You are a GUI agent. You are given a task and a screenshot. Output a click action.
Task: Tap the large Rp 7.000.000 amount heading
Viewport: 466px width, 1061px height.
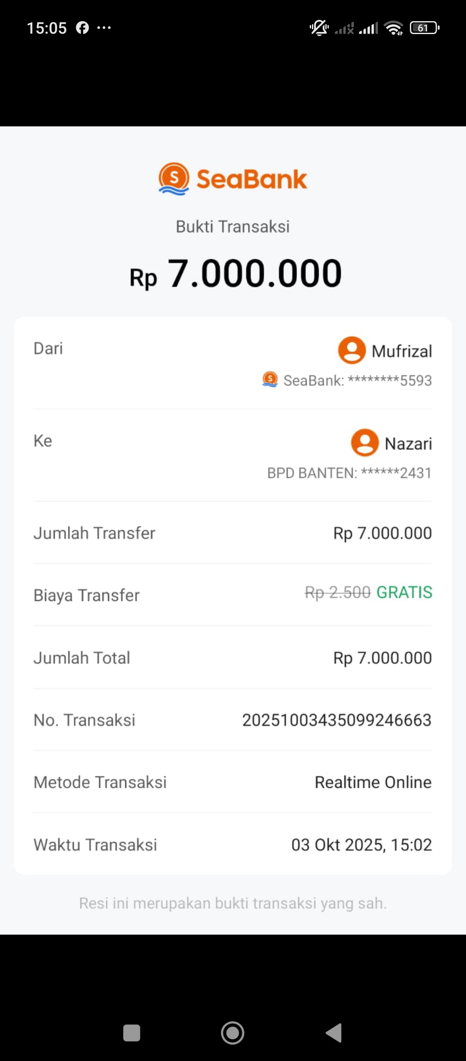[236, 273]
